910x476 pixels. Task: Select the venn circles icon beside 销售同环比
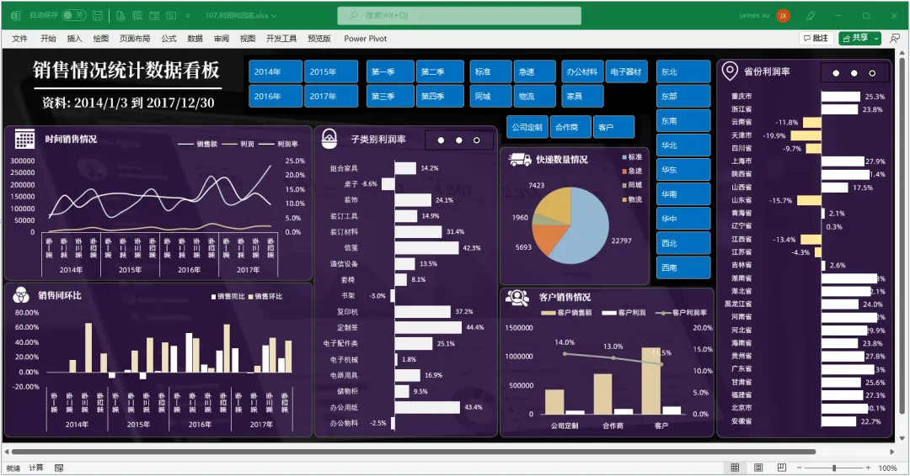(21, 294)
